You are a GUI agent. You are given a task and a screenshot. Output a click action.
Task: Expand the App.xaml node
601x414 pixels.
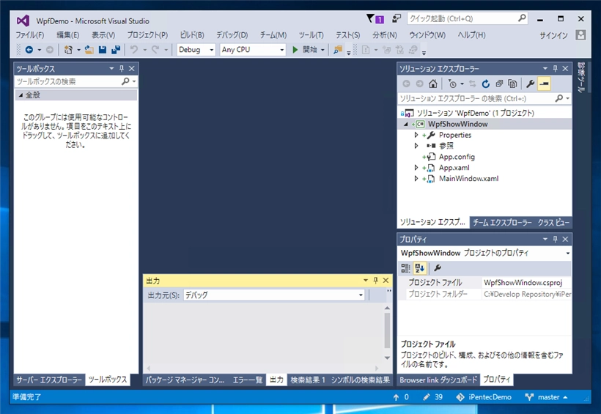tap(416, 168)
